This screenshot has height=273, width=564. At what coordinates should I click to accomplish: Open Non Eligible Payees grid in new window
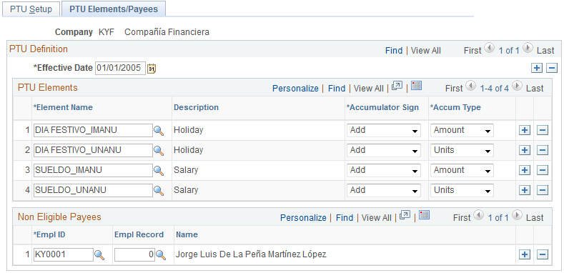pos(405,215)
